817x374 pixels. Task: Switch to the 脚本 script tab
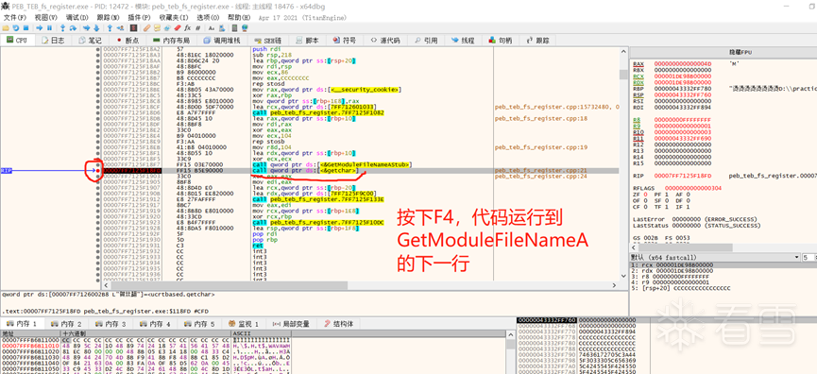pyautogui.click(x=307, y=40)
